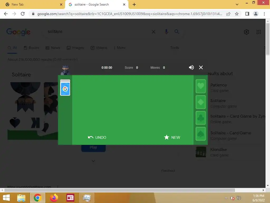Select the News results tab
The image size is (270, 203).
53,48
